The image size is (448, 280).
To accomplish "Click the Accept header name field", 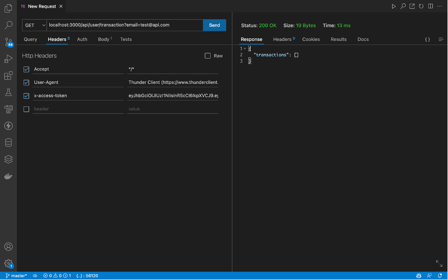I will click(78, 69).
